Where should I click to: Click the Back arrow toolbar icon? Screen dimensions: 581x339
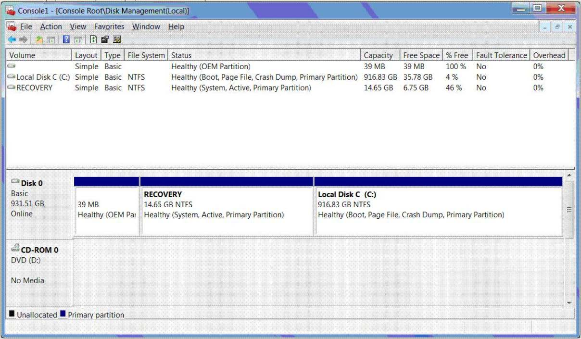12,39
